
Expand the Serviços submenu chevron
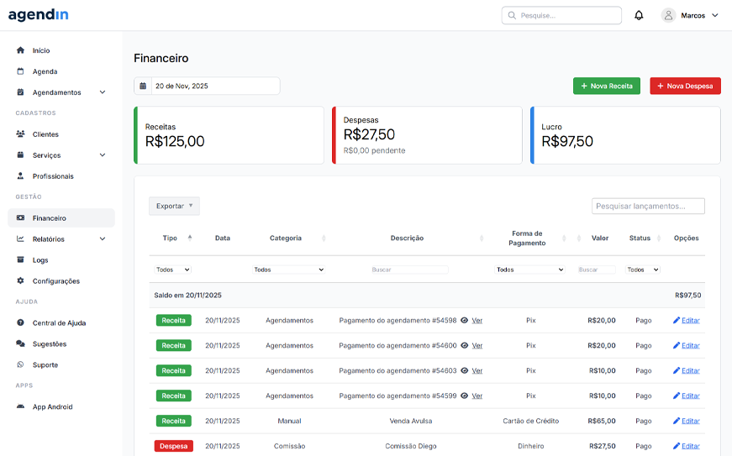(103, 155)
